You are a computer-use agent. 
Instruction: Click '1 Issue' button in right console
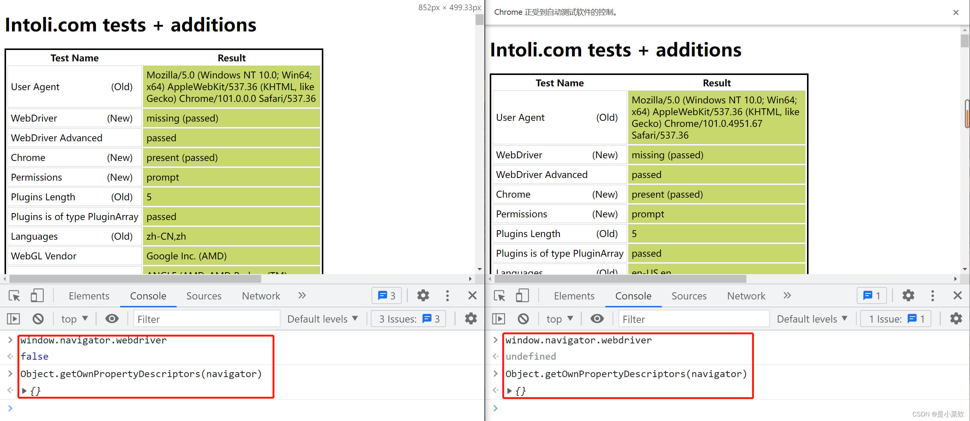pos(896,319)
